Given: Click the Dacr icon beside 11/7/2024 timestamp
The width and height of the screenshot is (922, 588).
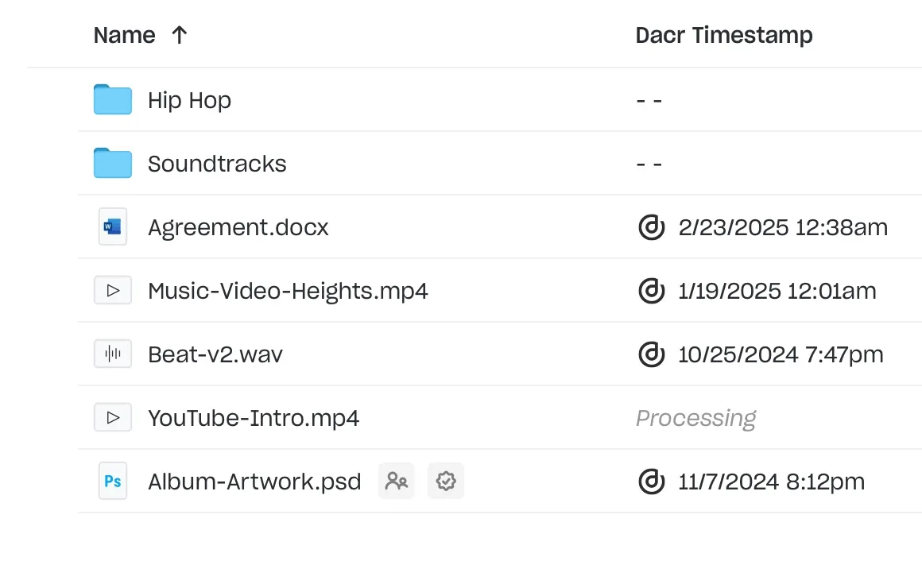Looking at the screenshot, I should (652, 482).
